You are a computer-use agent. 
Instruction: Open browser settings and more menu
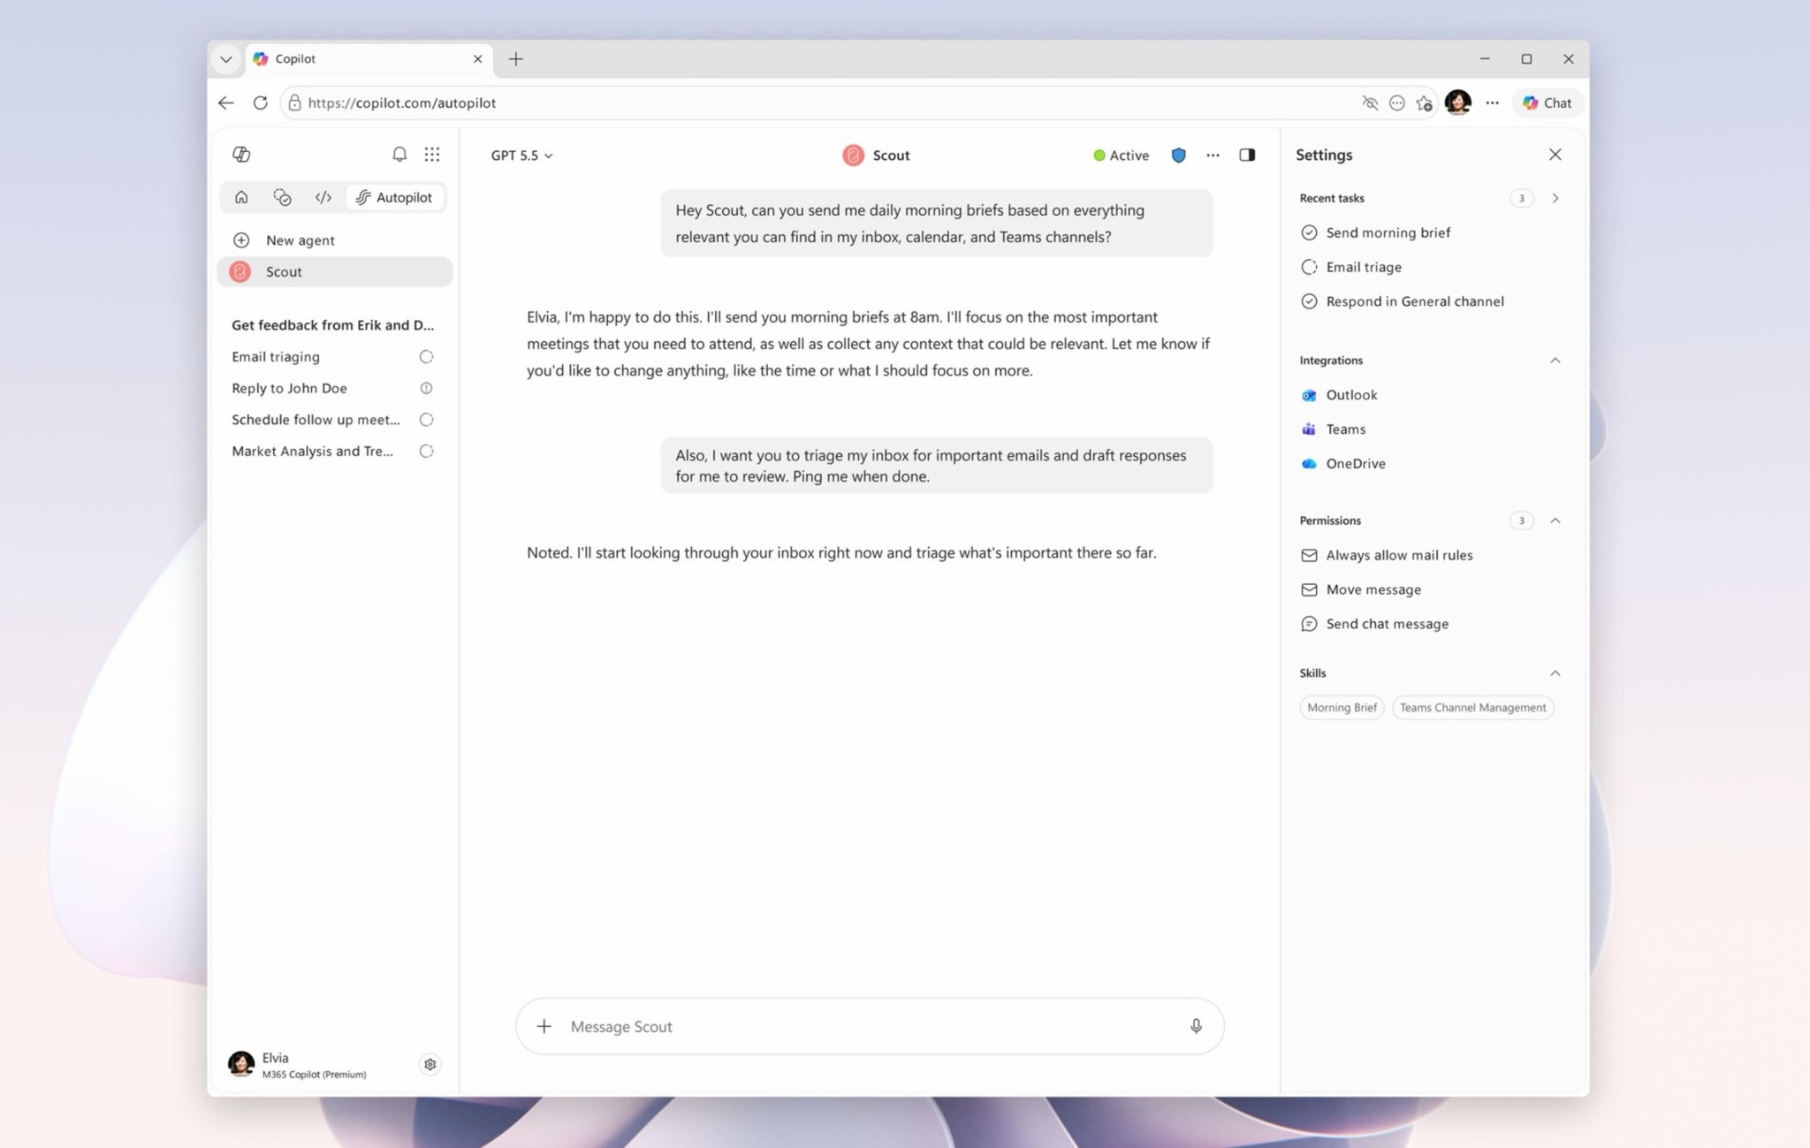pos(1492,103)
